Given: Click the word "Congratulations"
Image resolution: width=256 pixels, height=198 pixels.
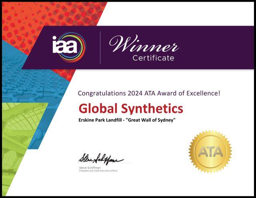Looking at the screenshot, I should tap(102, 94).
